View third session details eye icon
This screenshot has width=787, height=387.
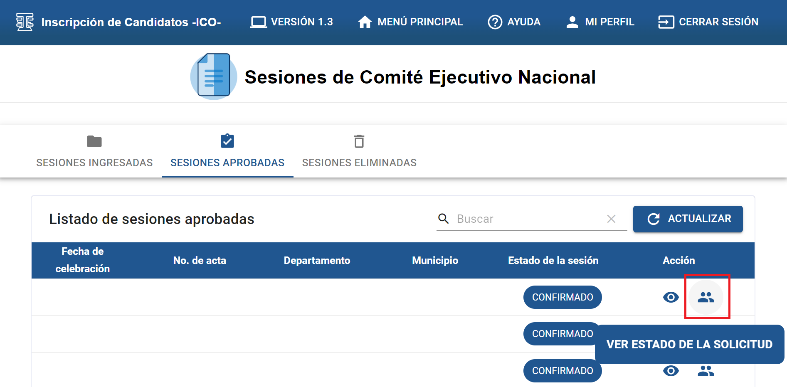coord(671,371)
